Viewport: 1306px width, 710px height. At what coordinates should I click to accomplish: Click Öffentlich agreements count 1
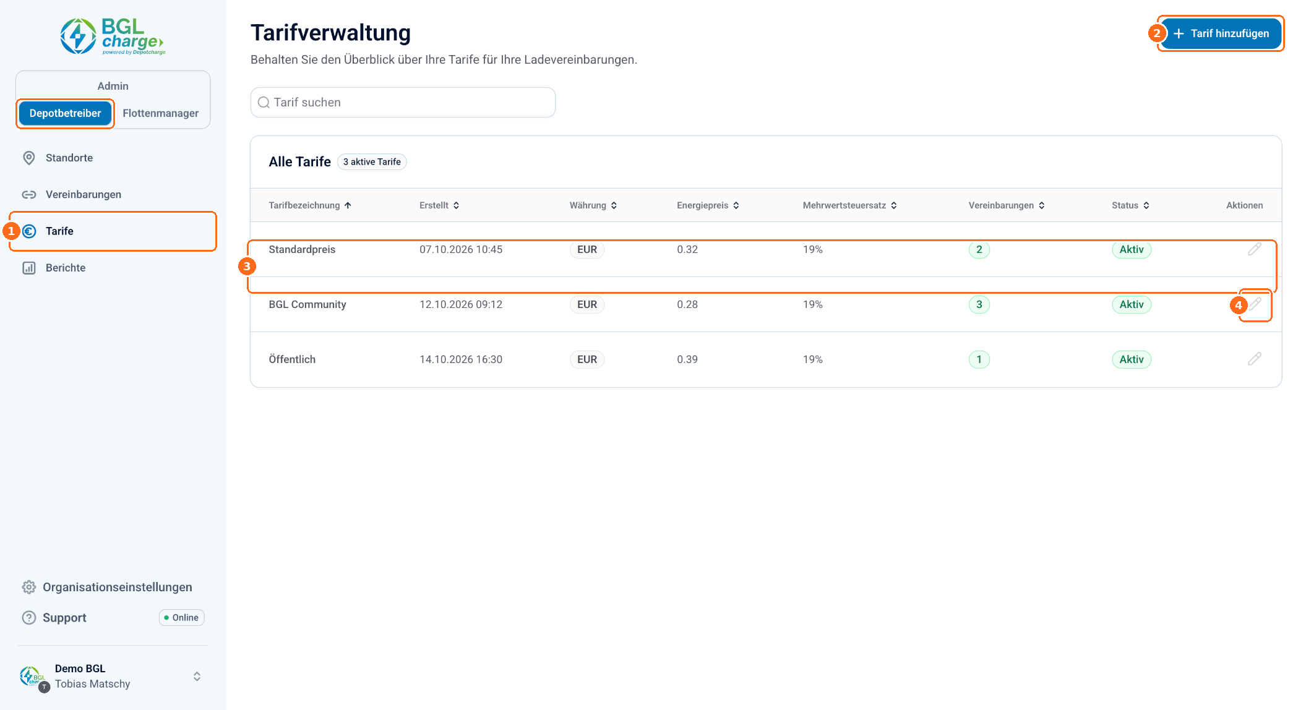[979, 359]
